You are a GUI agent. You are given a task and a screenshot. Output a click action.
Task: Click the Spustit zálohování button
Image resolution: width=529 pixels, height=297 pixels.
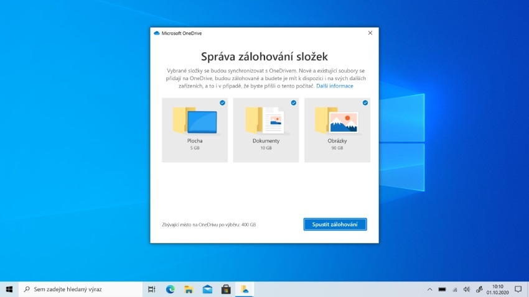coord(335,224)
